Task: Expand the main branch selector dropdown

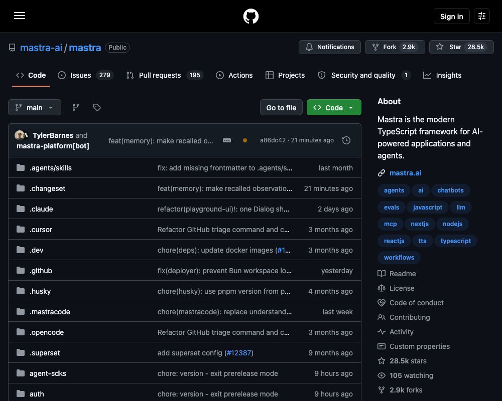Action: click(x=35, y=107)
